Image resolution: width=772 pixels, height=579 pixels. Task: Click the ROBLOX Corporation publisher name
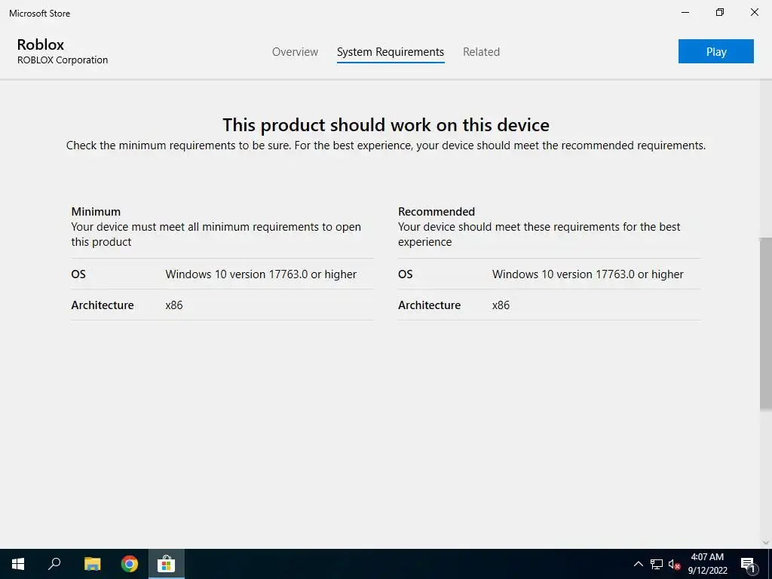(63, 60)
